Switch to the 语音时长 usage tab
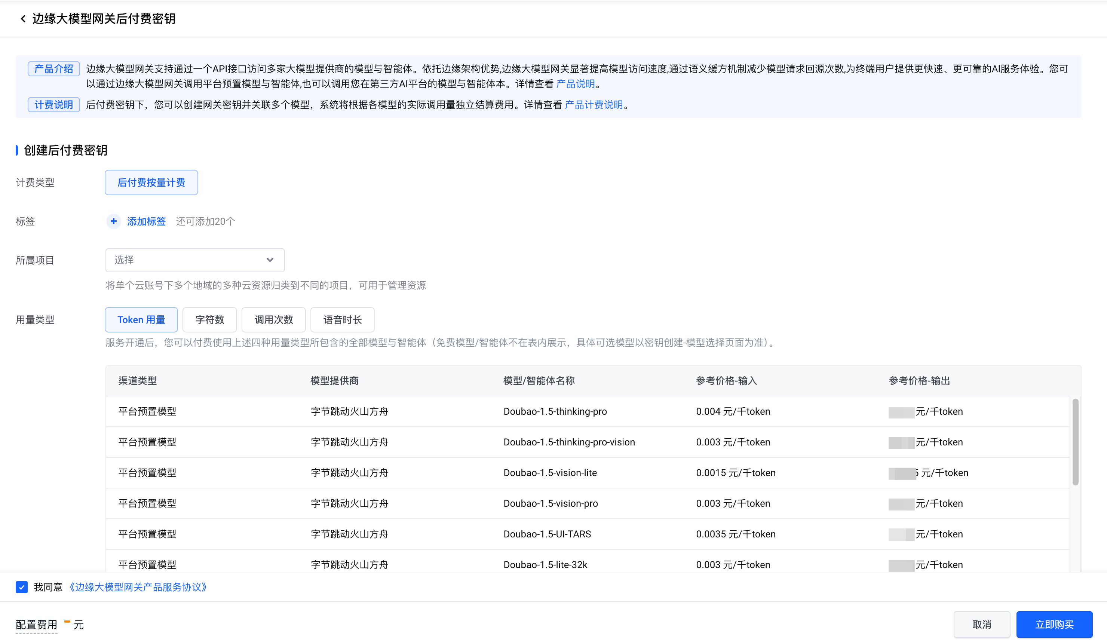Viewport: 1107px width, 644px height. coord(342,320)
